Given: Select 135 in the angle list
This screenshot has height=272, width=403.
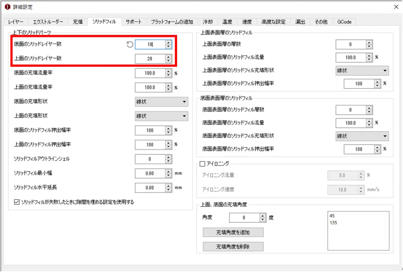Looking at the screenshot, I should [335, 222].
